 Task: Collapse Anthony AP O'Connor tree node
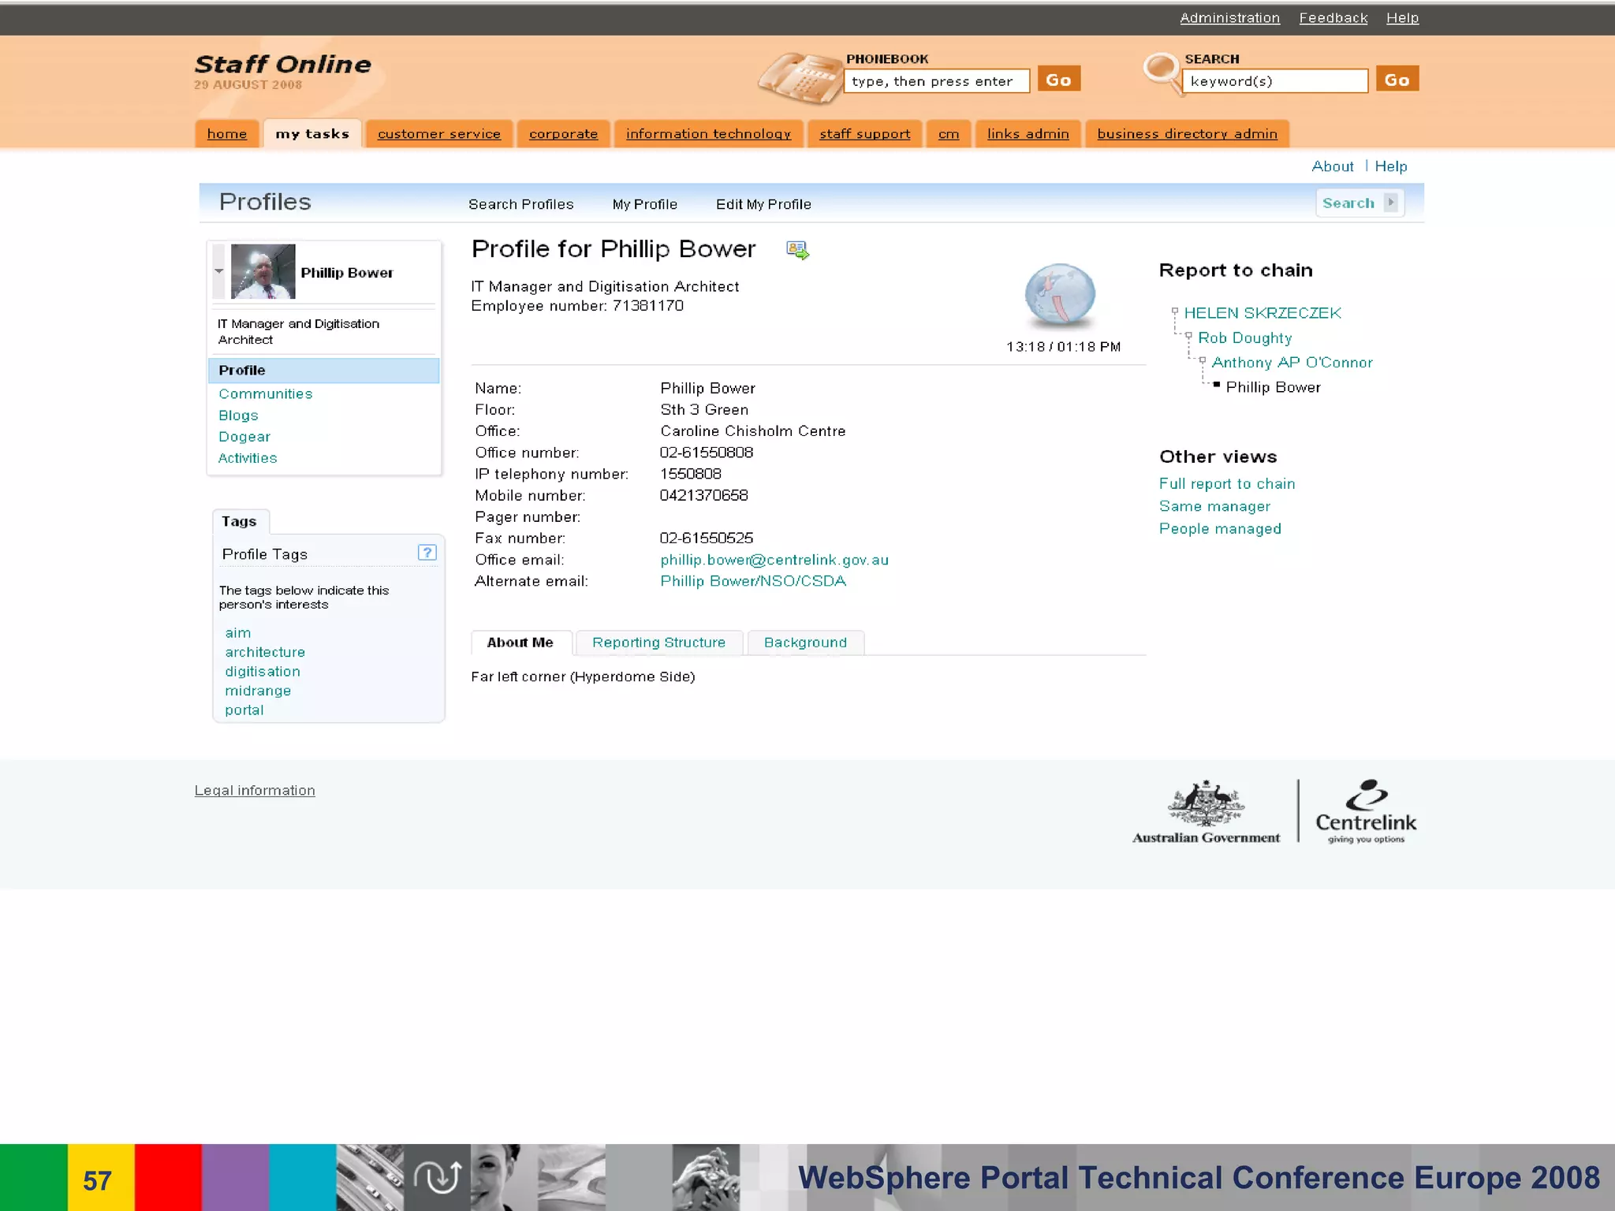(x=1203, y=361)
